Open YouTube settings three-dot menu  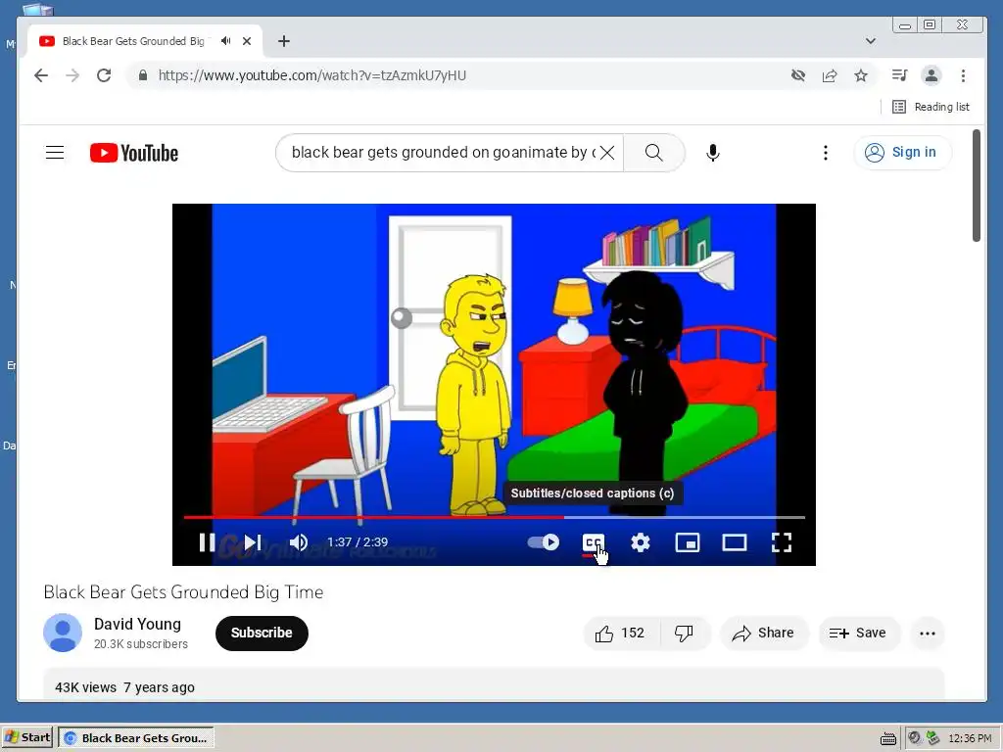point(825,152)
